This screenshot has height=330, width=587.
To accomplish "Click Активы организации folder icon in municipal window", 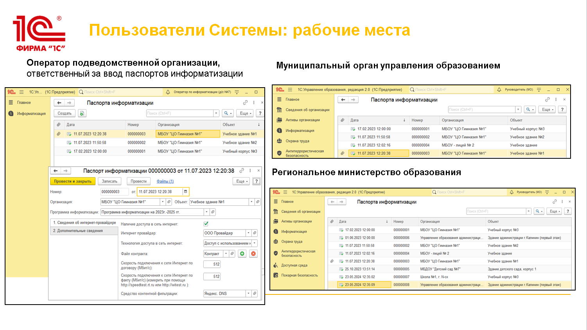I will pos(279,120).
